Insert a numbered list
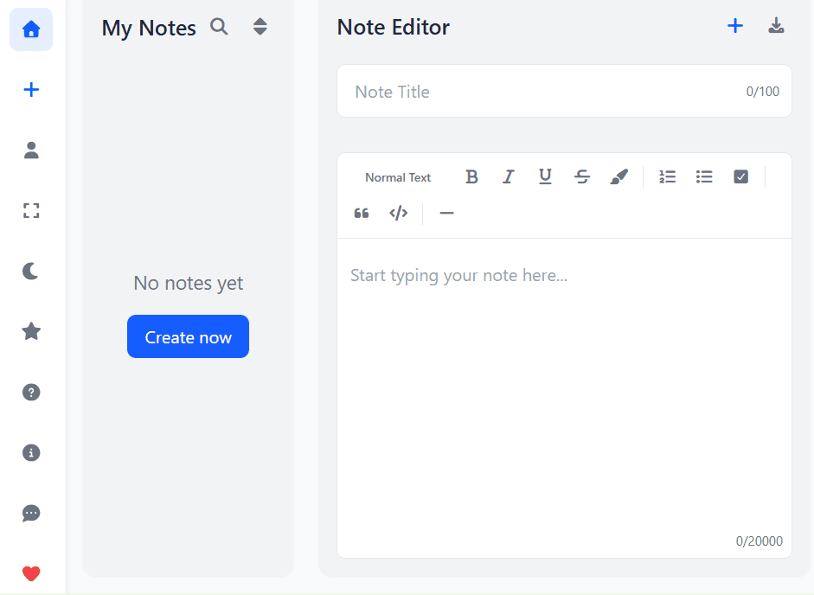Screen dimensions: 814x595 (667, 176)
